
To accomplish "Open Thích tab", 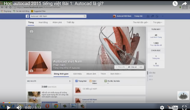I will (x=103, y=74).
